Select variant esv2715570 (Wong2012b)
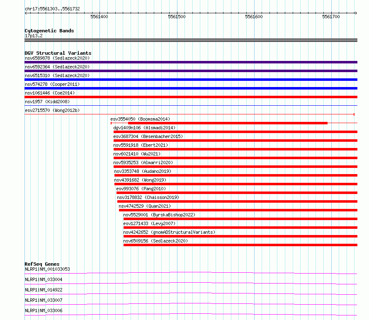The width and height of the screenshot is (369, 320). [x=52, y=110]
